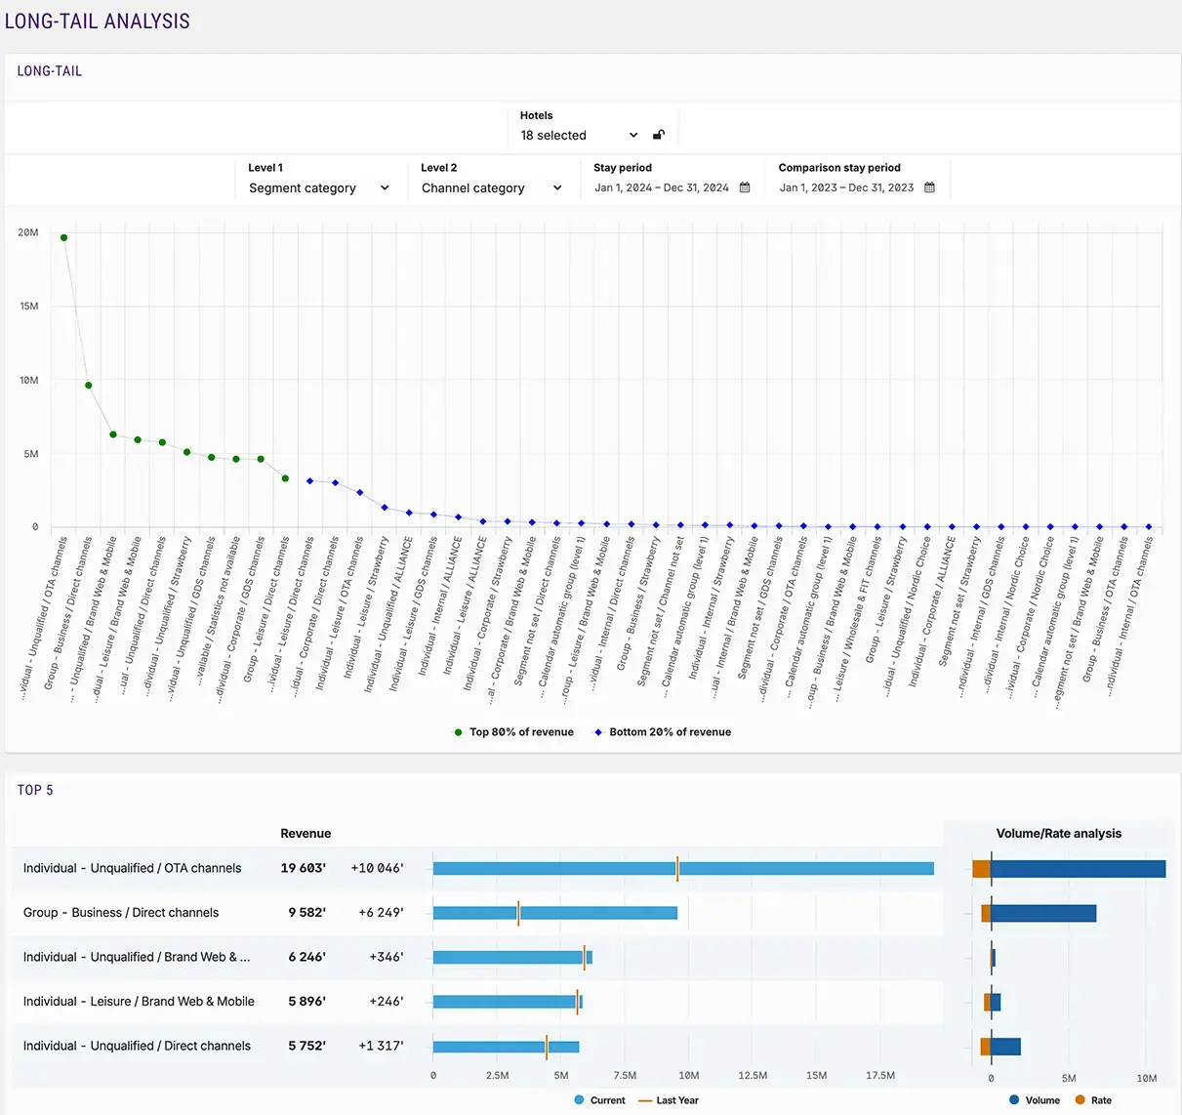
Task: Select the TOP 5 section header
Action: (x=36, y=790)
